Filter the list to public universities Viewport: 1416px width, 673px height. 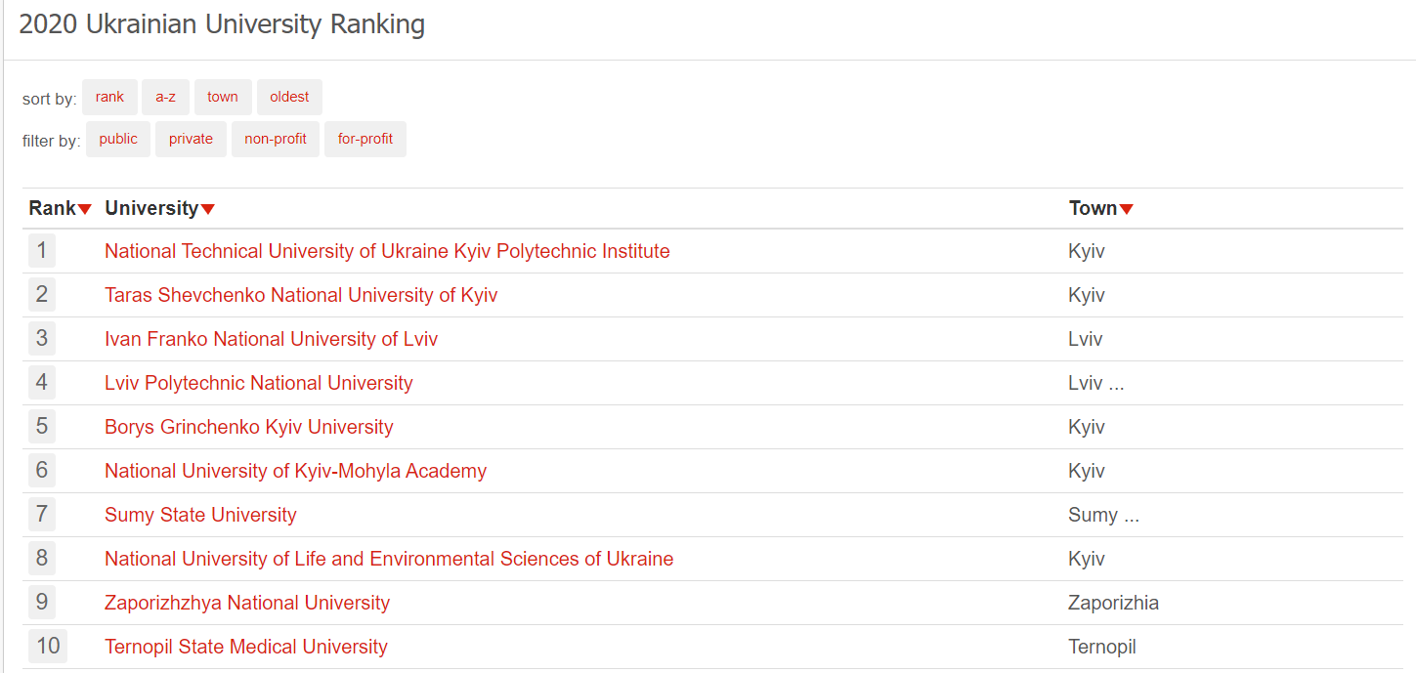point(118,139)
